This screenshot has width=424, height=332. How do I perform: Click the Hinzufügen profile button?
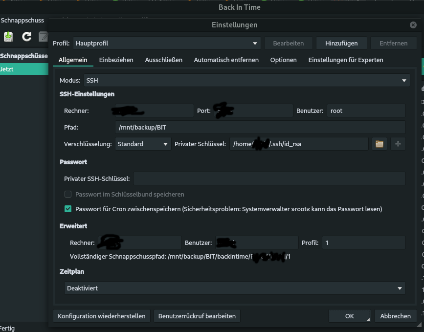[x=341, y=43]
